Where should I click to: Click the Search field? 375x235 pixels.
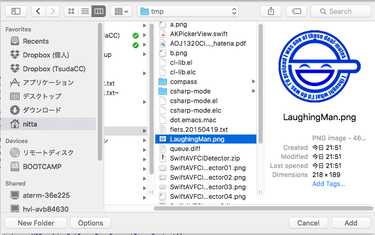click(x=340, y=11)
